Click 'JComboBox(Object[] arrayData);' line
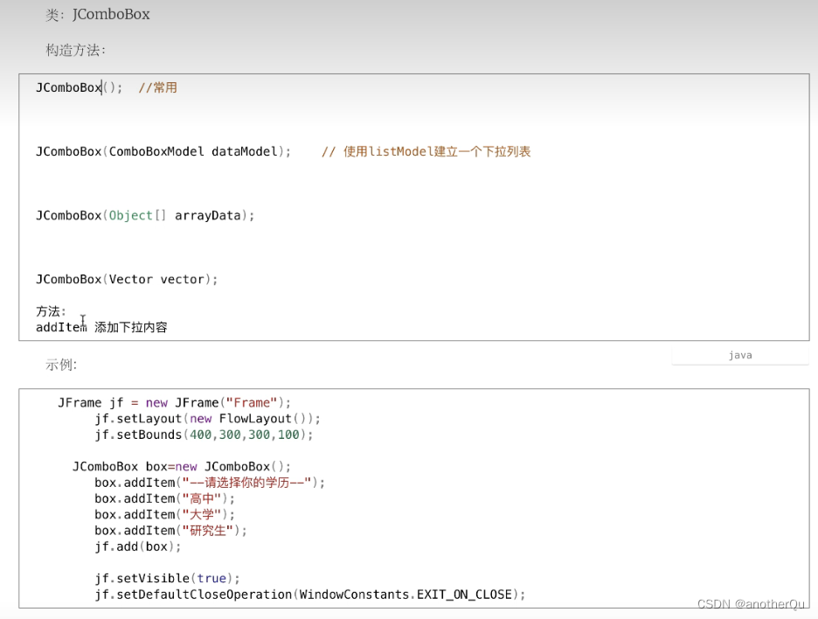 point(145,216)
